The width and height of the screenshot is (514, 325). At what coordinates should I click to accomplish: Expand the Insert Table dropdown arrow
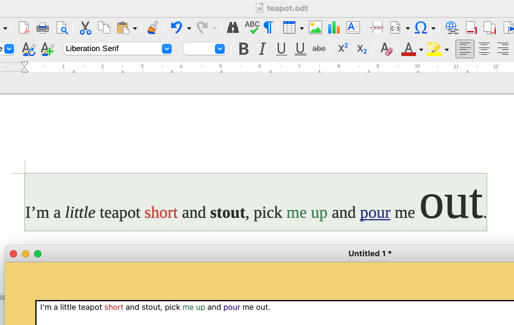coord(301,28)
